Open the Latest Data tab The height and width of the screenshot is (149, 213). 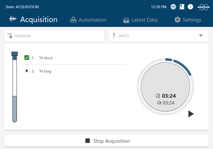click(140, 20)
